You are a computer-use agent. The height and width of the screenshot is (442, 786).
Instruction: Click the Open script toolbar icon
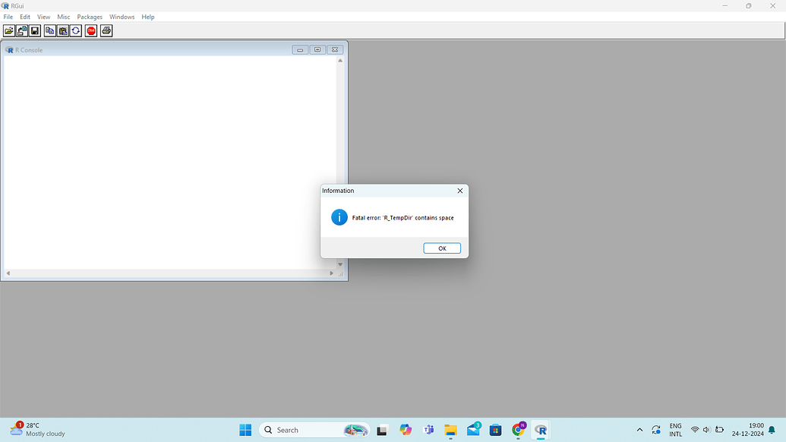(x=9, y=31)
